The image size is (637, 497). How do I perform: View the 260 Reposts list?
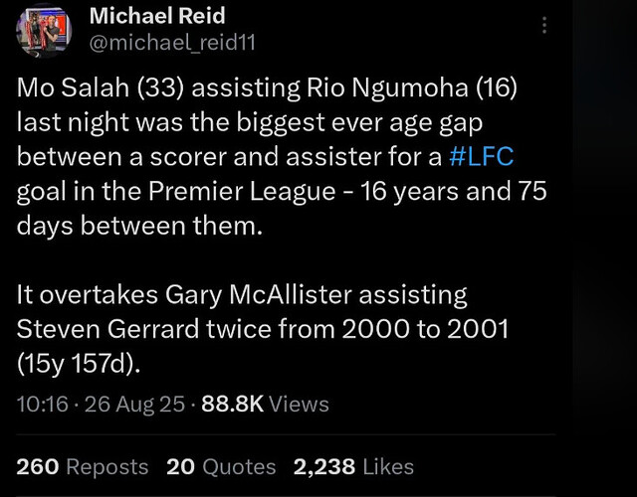coord(83,466)
